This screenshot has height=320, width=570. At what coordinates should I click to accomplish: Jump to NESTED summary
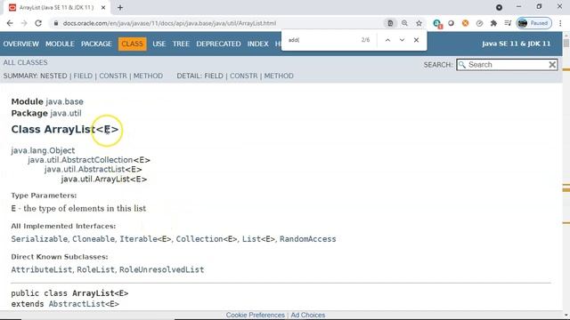53,76
